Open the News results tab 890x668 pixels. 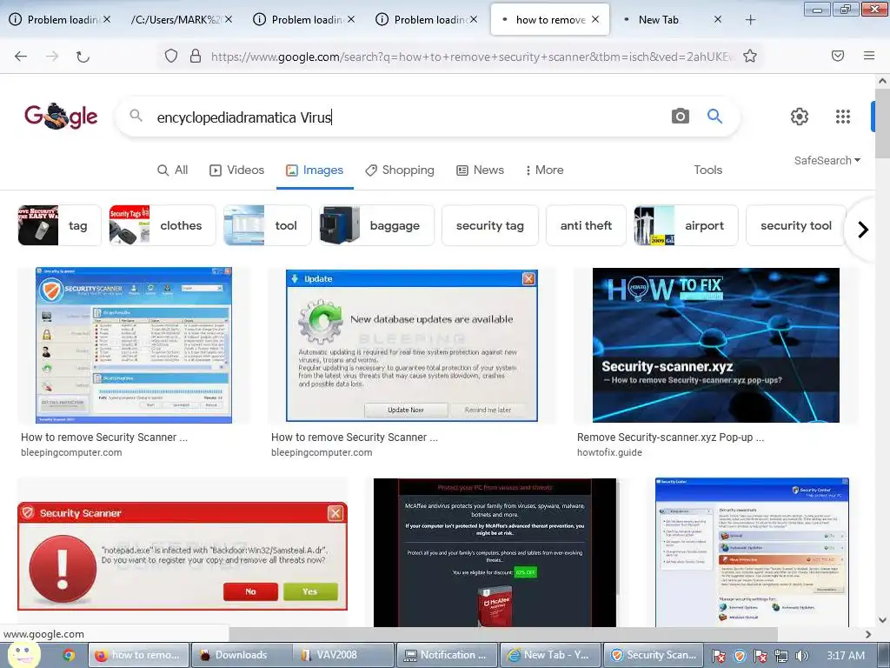(x=480, y=170)
